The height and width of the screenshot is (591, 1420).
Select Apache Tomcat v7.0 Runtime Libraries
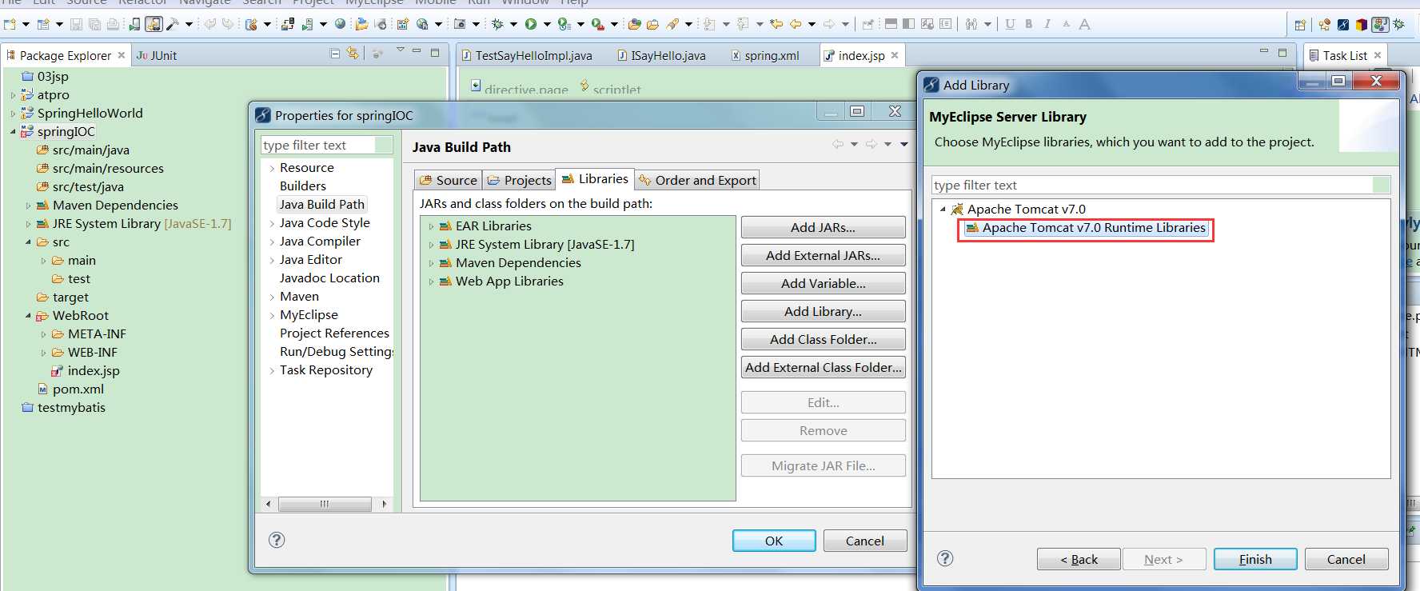point(1085,228)
